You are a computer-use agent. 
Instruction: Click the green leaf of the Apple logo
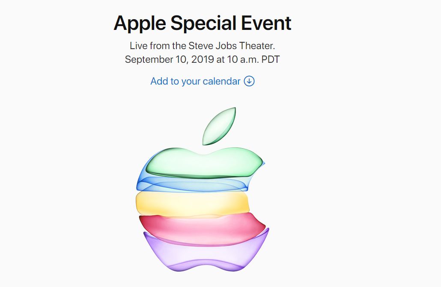pyautogui.click(x=219, y=126)
